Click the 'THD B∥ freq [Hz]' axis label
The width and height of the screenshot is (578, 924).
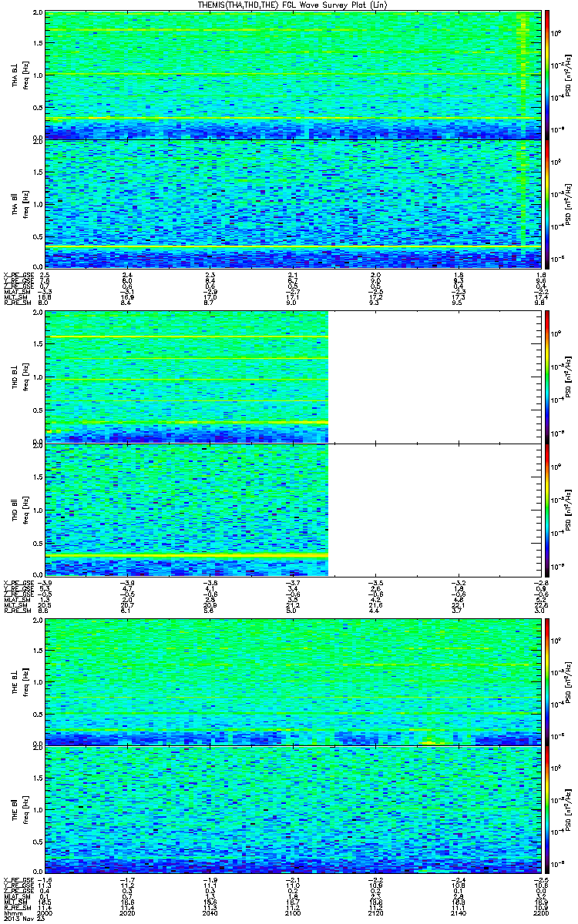(19, 510)
